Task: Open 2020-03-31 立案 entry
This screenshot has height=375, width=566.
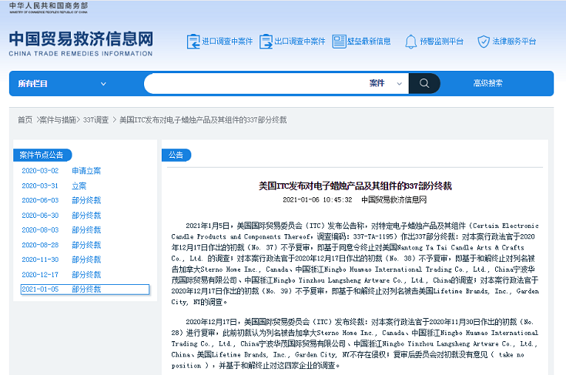Action: coord(54,186)
